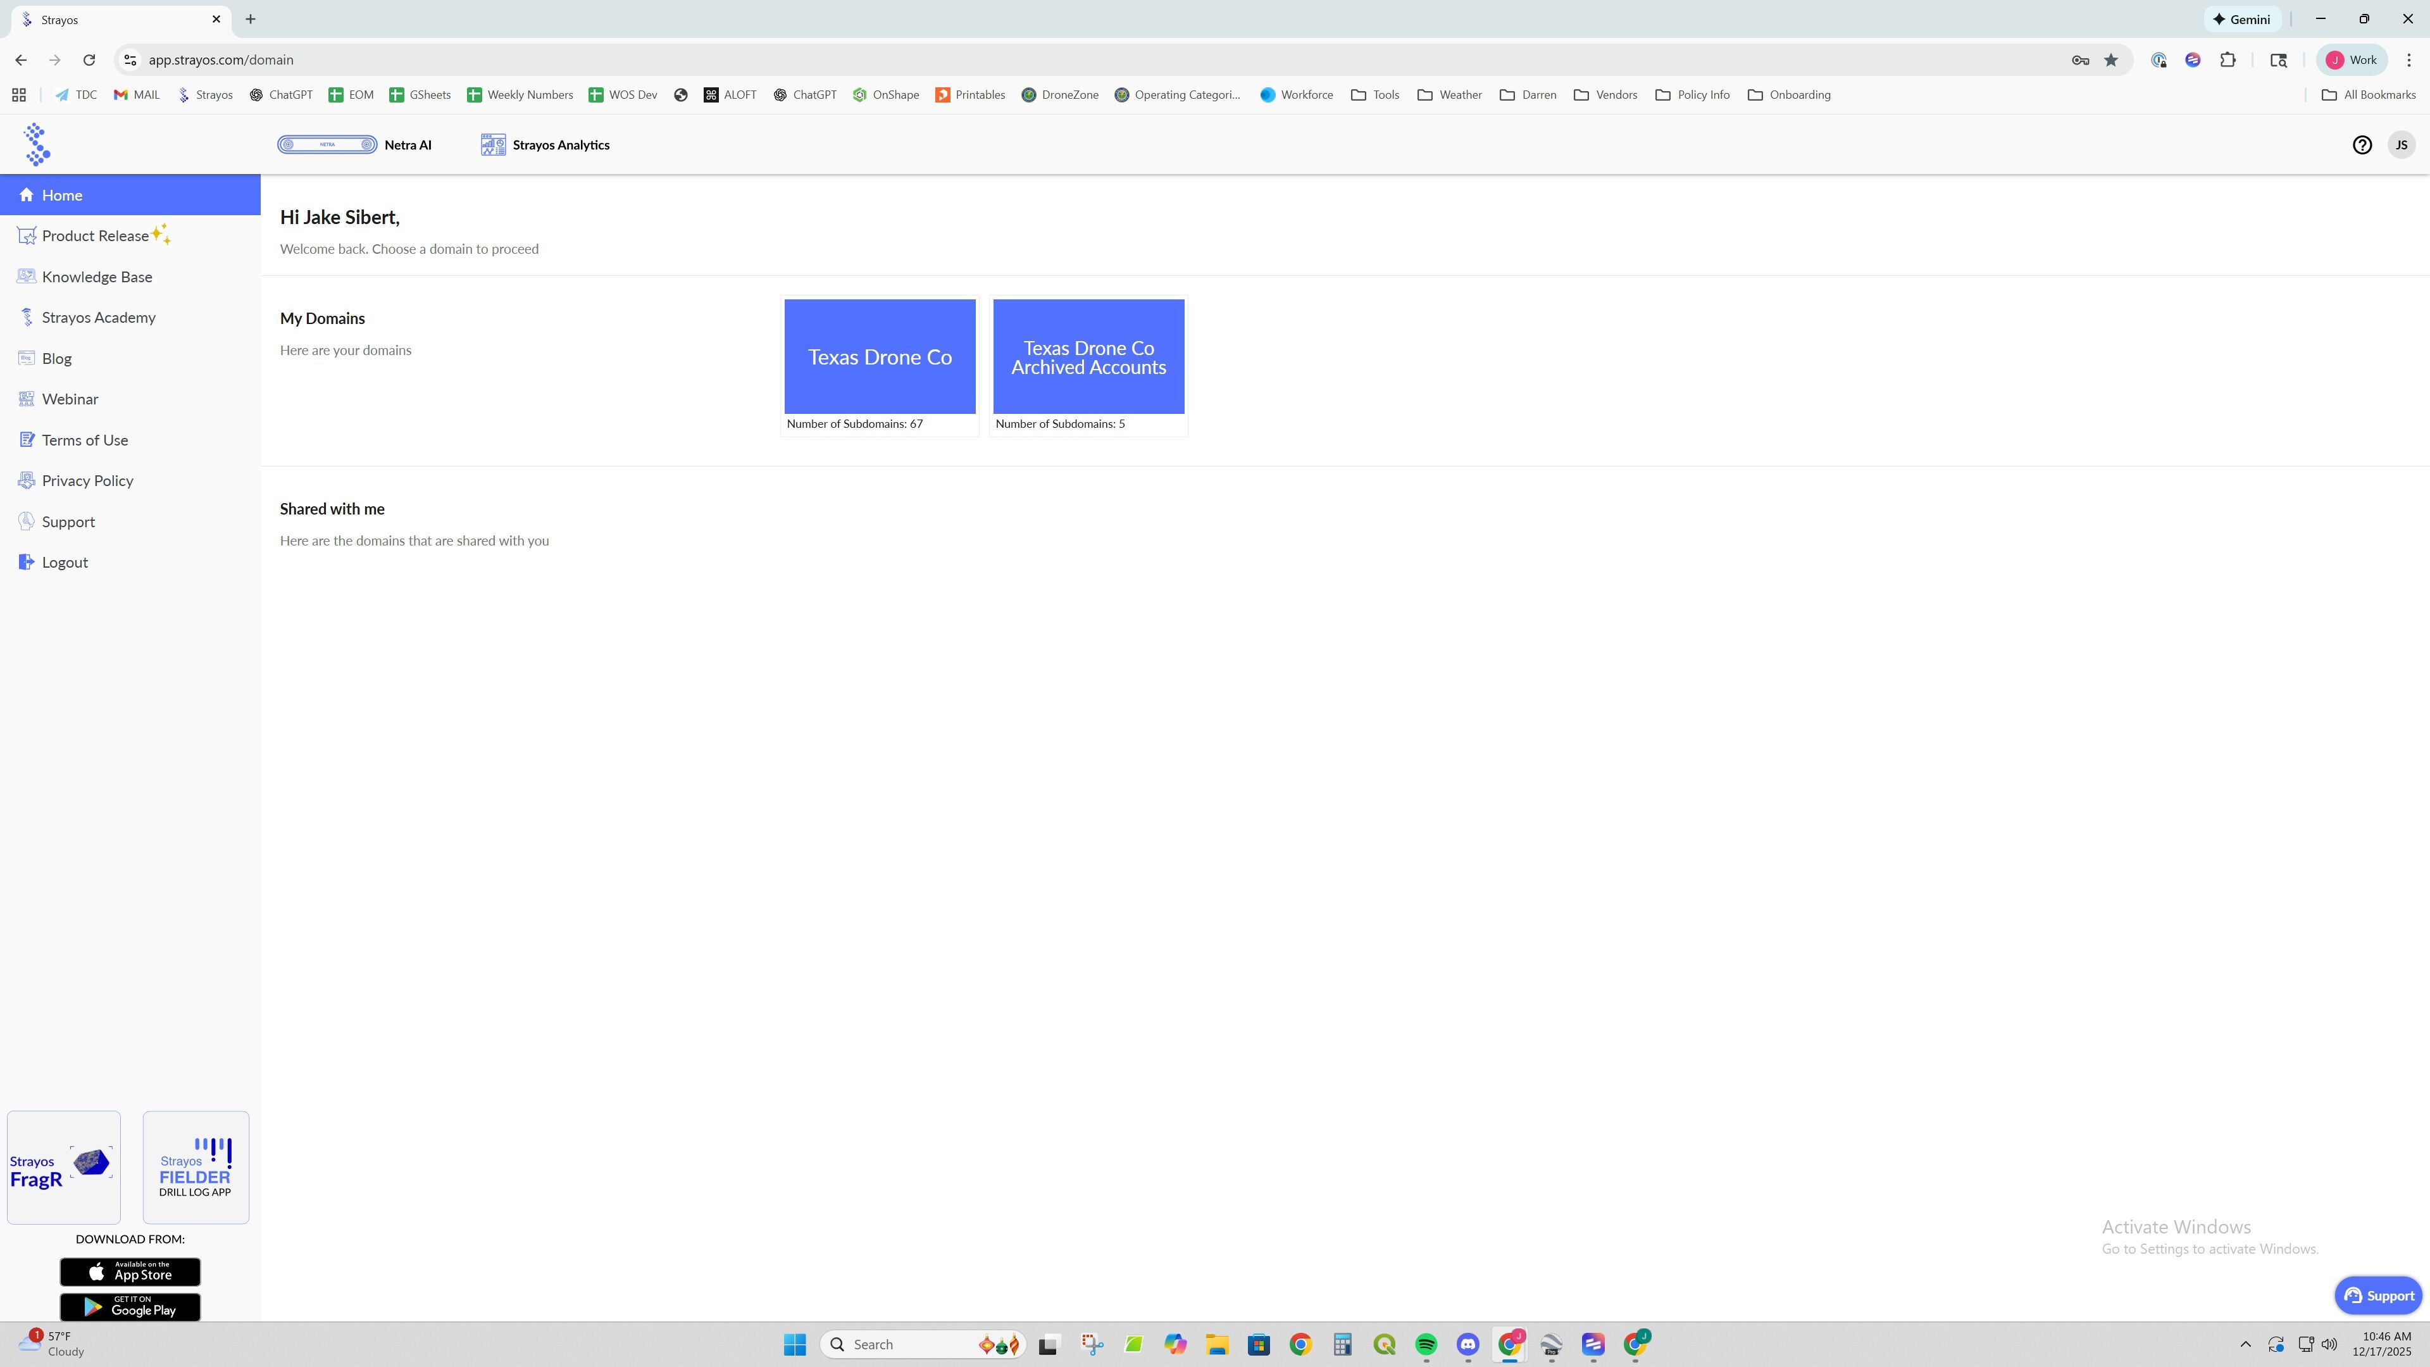Viewport: 2430px width, 1367px height.
Task: Click the browser back arrow
Action: [21, 59]
